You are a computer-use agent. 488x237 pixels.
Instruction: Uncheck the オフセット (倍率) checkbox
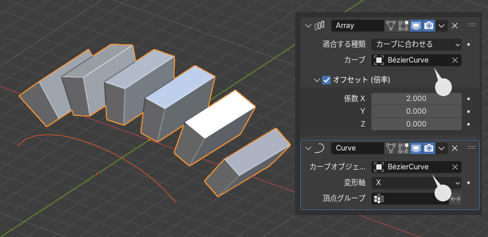326,80
